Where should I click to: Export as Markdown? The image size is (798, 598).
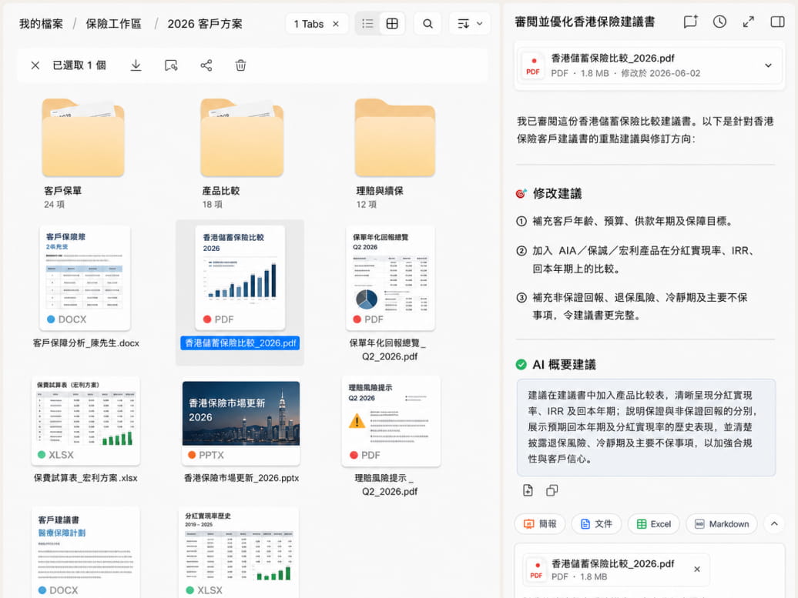(x=721, y=524)
